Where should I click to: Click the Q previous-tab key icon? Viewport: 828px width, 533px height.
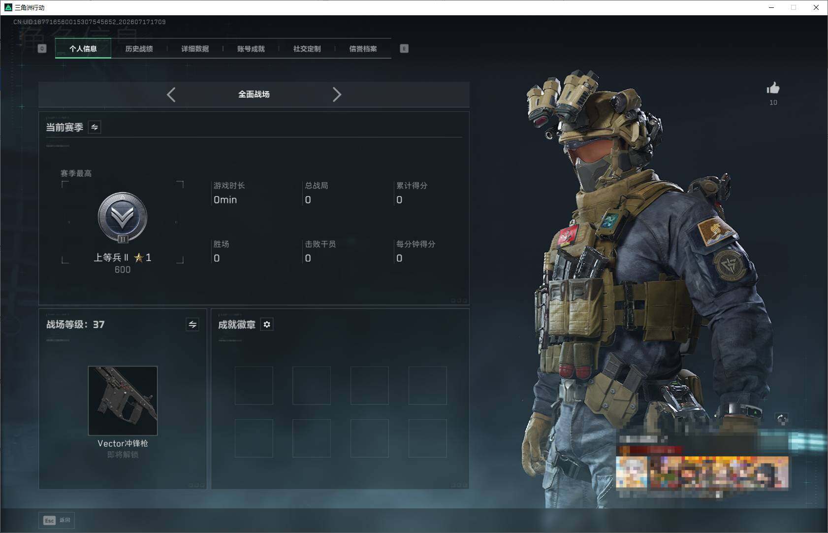point(42,48)
